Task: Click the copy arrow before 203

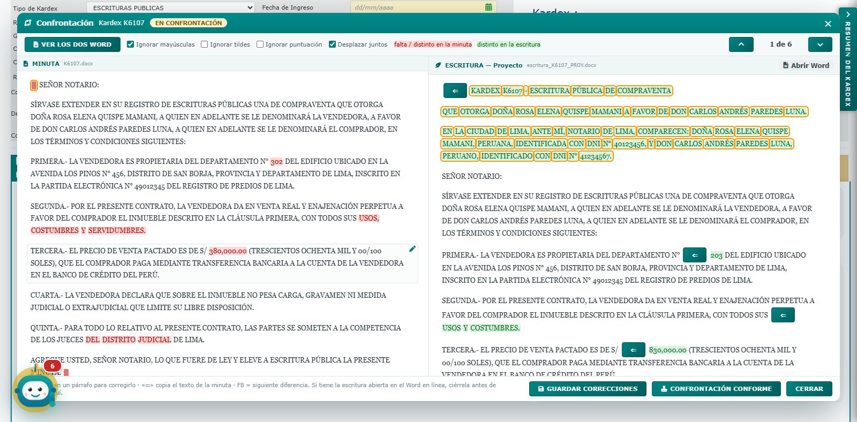Action: (x=695, y=255)
